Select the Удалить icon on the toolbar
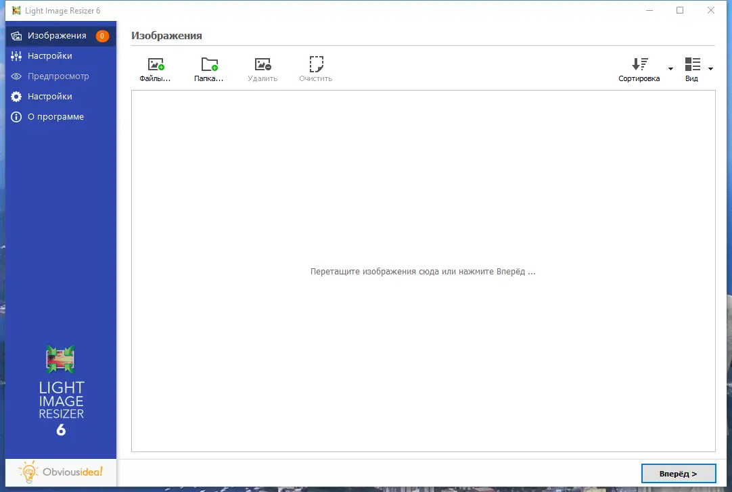 pyautogui.click(x=262, y=64)
